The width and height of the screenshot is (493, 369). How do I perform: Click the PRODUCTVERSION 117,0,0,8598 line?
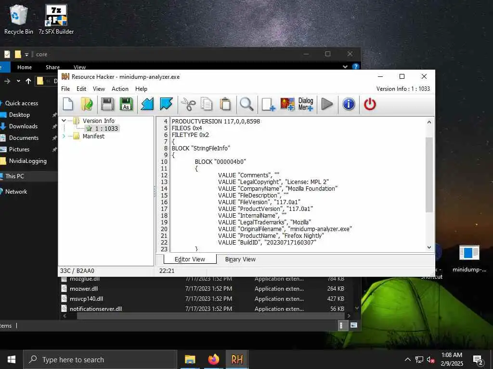coord(216,122)
